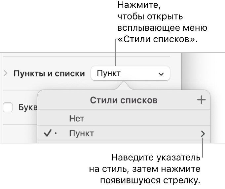
Task: Click the Стили списков popover heading
Action: (x=124, y=100)
